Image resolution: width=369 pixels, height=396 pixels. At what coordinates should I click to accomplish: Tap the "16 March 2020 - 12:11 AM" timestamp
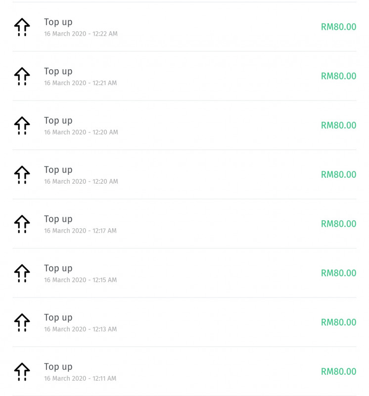coord(80,379)
